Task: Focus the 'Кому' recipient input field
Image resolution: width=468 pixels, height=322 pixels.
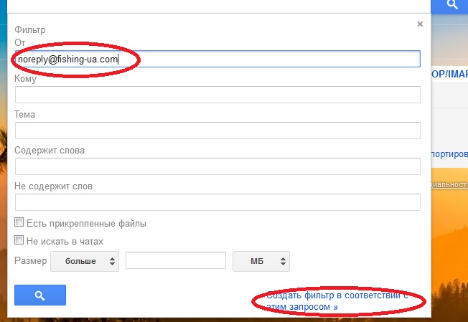Action: (217, 95)
